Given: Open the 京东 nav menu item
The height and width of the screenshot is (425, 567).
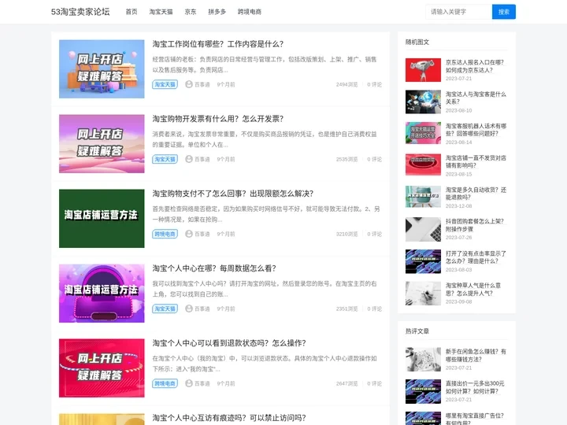Looking at the screenshot, I should click(x=191, y=12).
